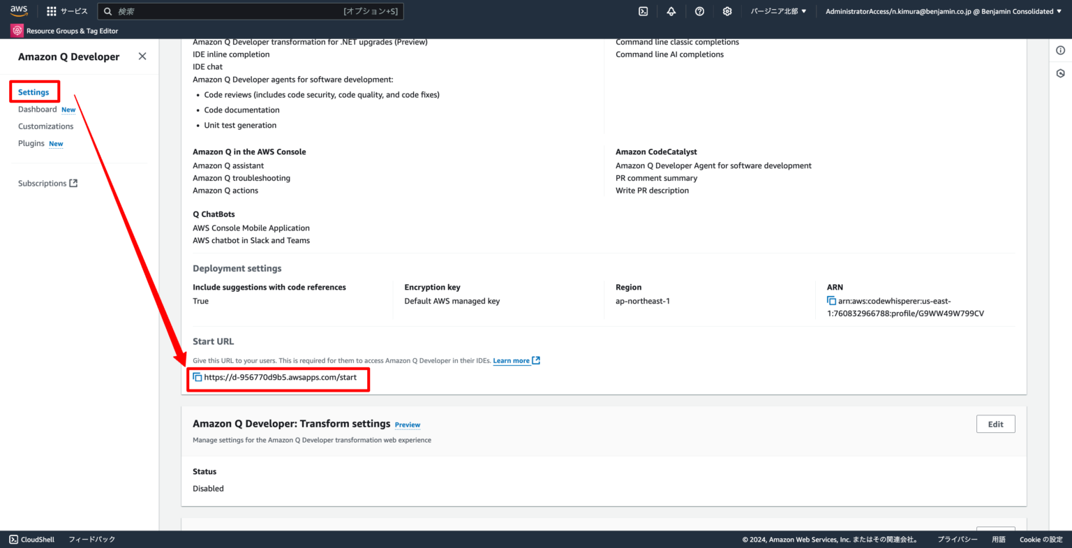Close the Amazon Q Developer side panel

[x=142, y=56]
